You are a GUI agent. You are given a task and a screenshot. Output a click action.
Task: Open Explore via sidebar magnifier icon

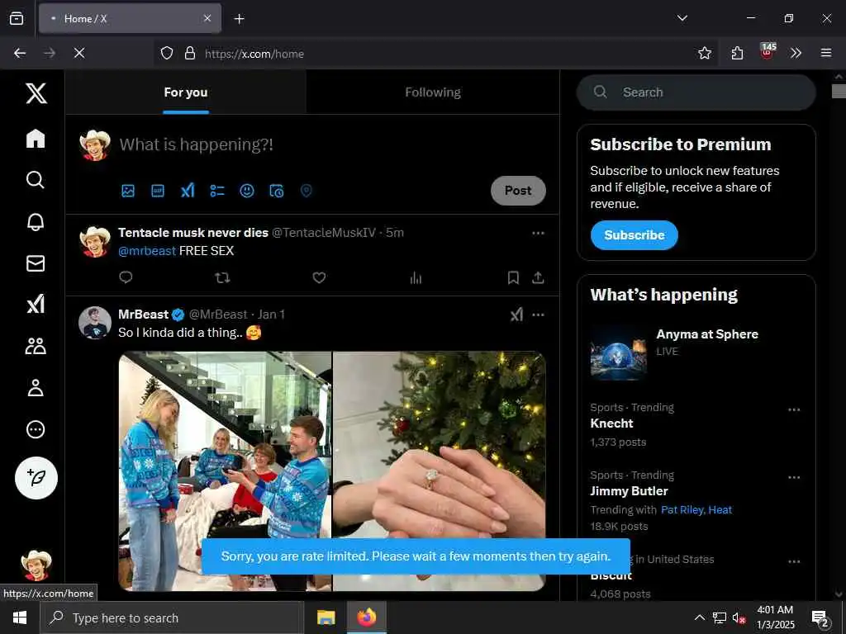click(36, 179)
